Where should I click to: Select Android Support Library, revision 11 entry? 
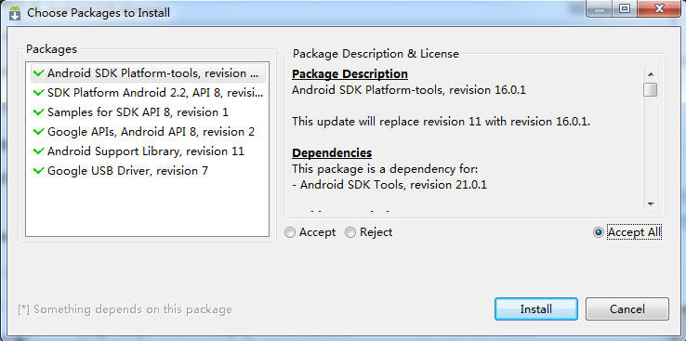[148, 151]
